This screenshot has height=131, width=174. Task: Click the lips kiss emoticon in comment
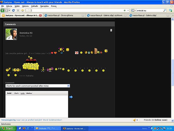tap(77, 53)
